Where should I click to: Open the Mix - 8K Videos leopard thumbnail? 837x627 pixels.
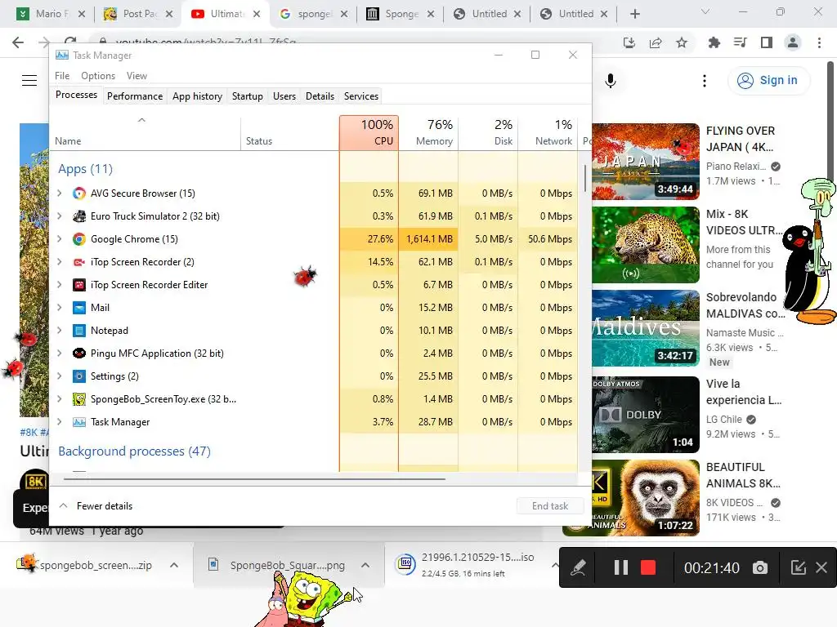[646, 245]
